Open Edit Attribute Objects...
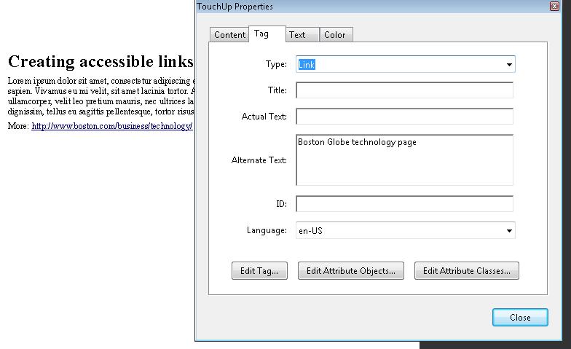This screenshot has width=571, height=349. pyautogui.click(x=351, y=271)
